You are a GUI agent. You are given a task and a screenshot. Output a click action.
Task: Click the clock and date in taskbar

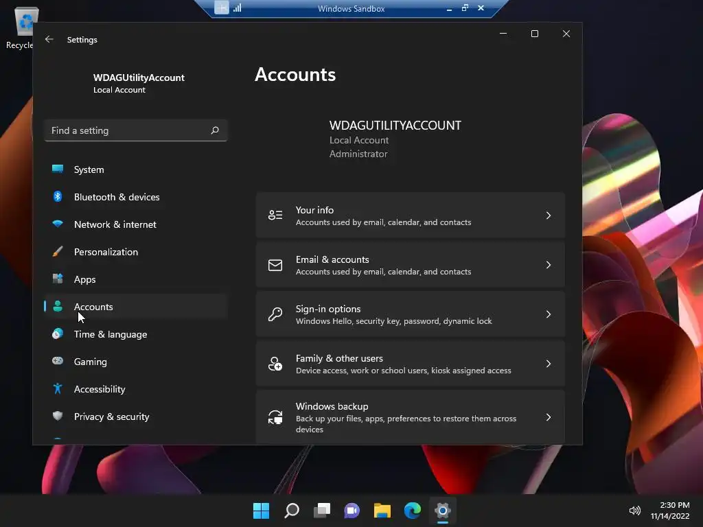670,511
